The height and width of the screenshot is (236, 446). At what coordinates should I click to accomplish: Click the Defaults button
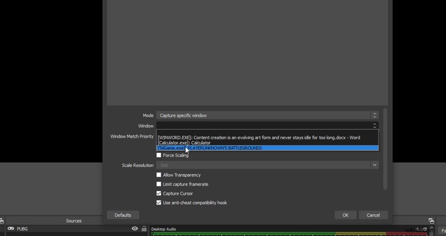point(123,215)
